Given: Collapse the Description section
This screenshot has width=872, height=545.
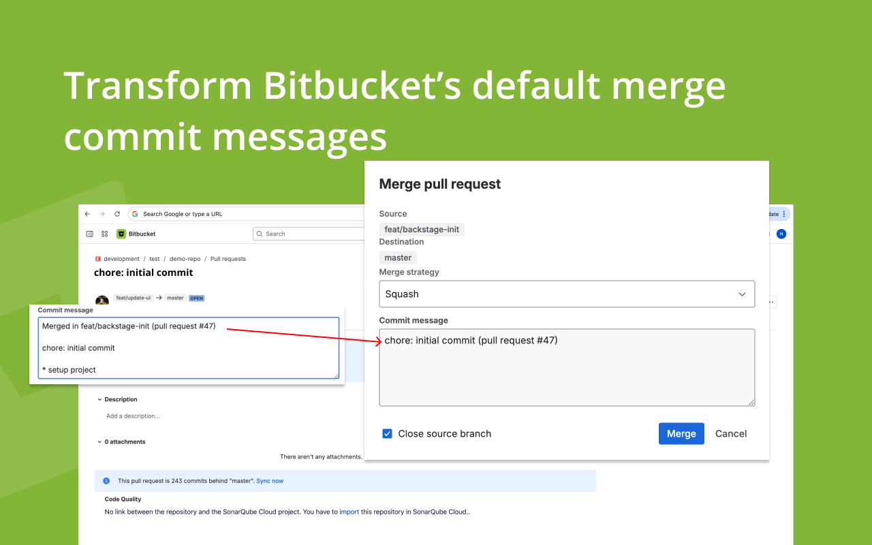Looking at the screenshot, I should click(x=99, y=399).
